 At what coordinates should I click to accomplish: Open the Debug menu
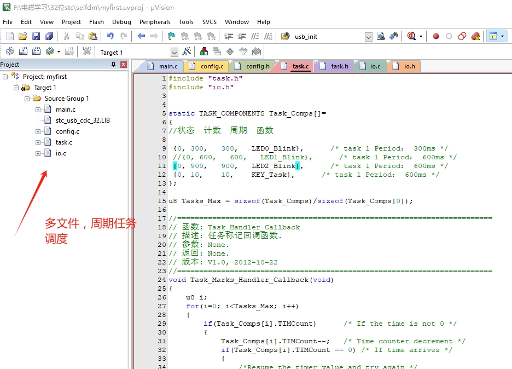point(121,22)
